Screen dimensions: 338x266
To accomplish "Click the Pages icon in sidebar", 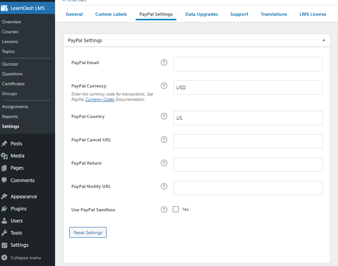I will click(x=4, y=168).
